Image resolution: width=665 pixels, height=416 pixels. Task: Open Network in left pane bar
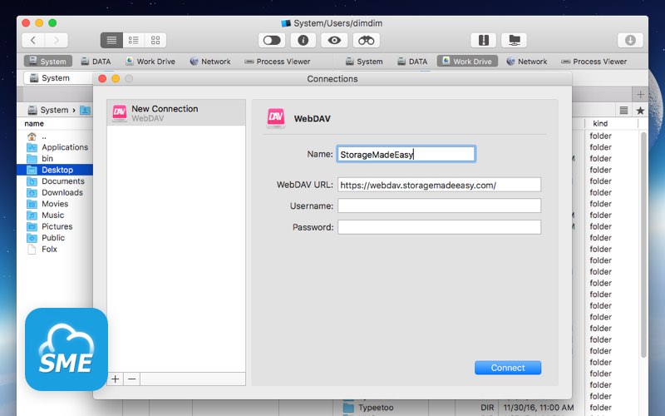click(x=210, y=61)
